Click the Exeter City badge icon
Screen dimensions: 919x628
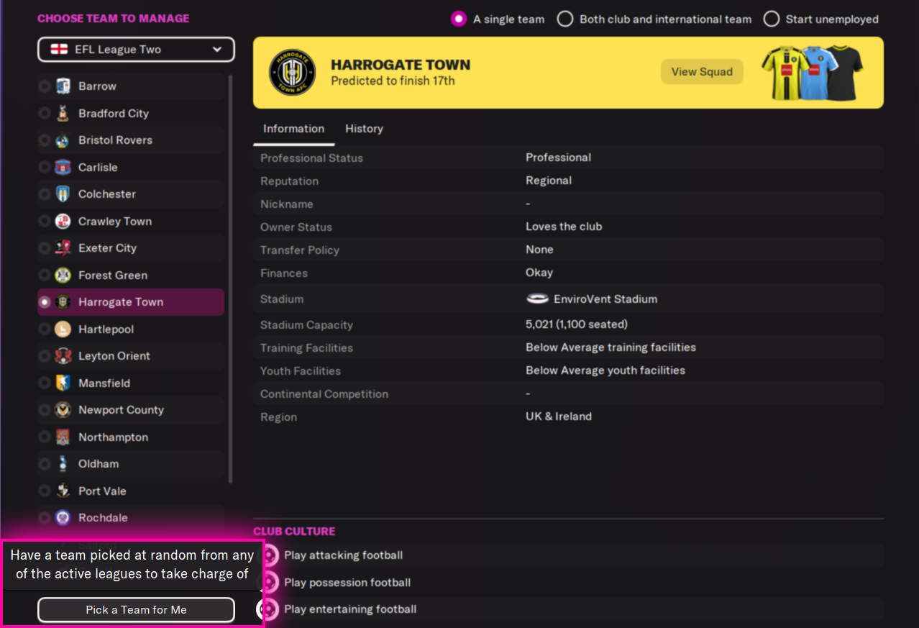63,248
